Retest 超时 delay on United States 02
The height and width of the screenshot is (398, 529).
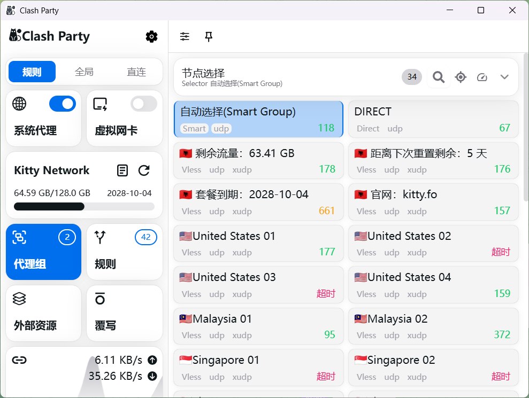(501, 252)
